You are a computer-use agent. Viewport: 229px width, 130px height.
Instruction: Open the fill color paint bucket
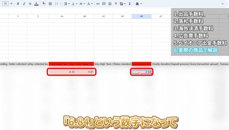44,4
